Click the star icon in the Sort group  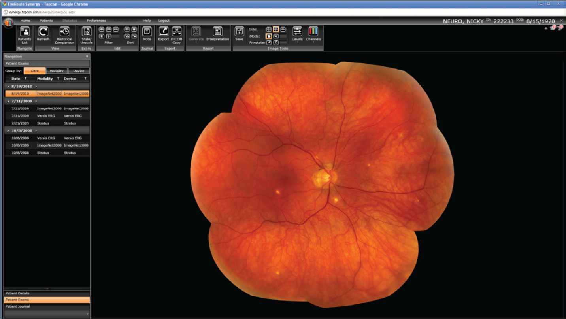[134, 30]
